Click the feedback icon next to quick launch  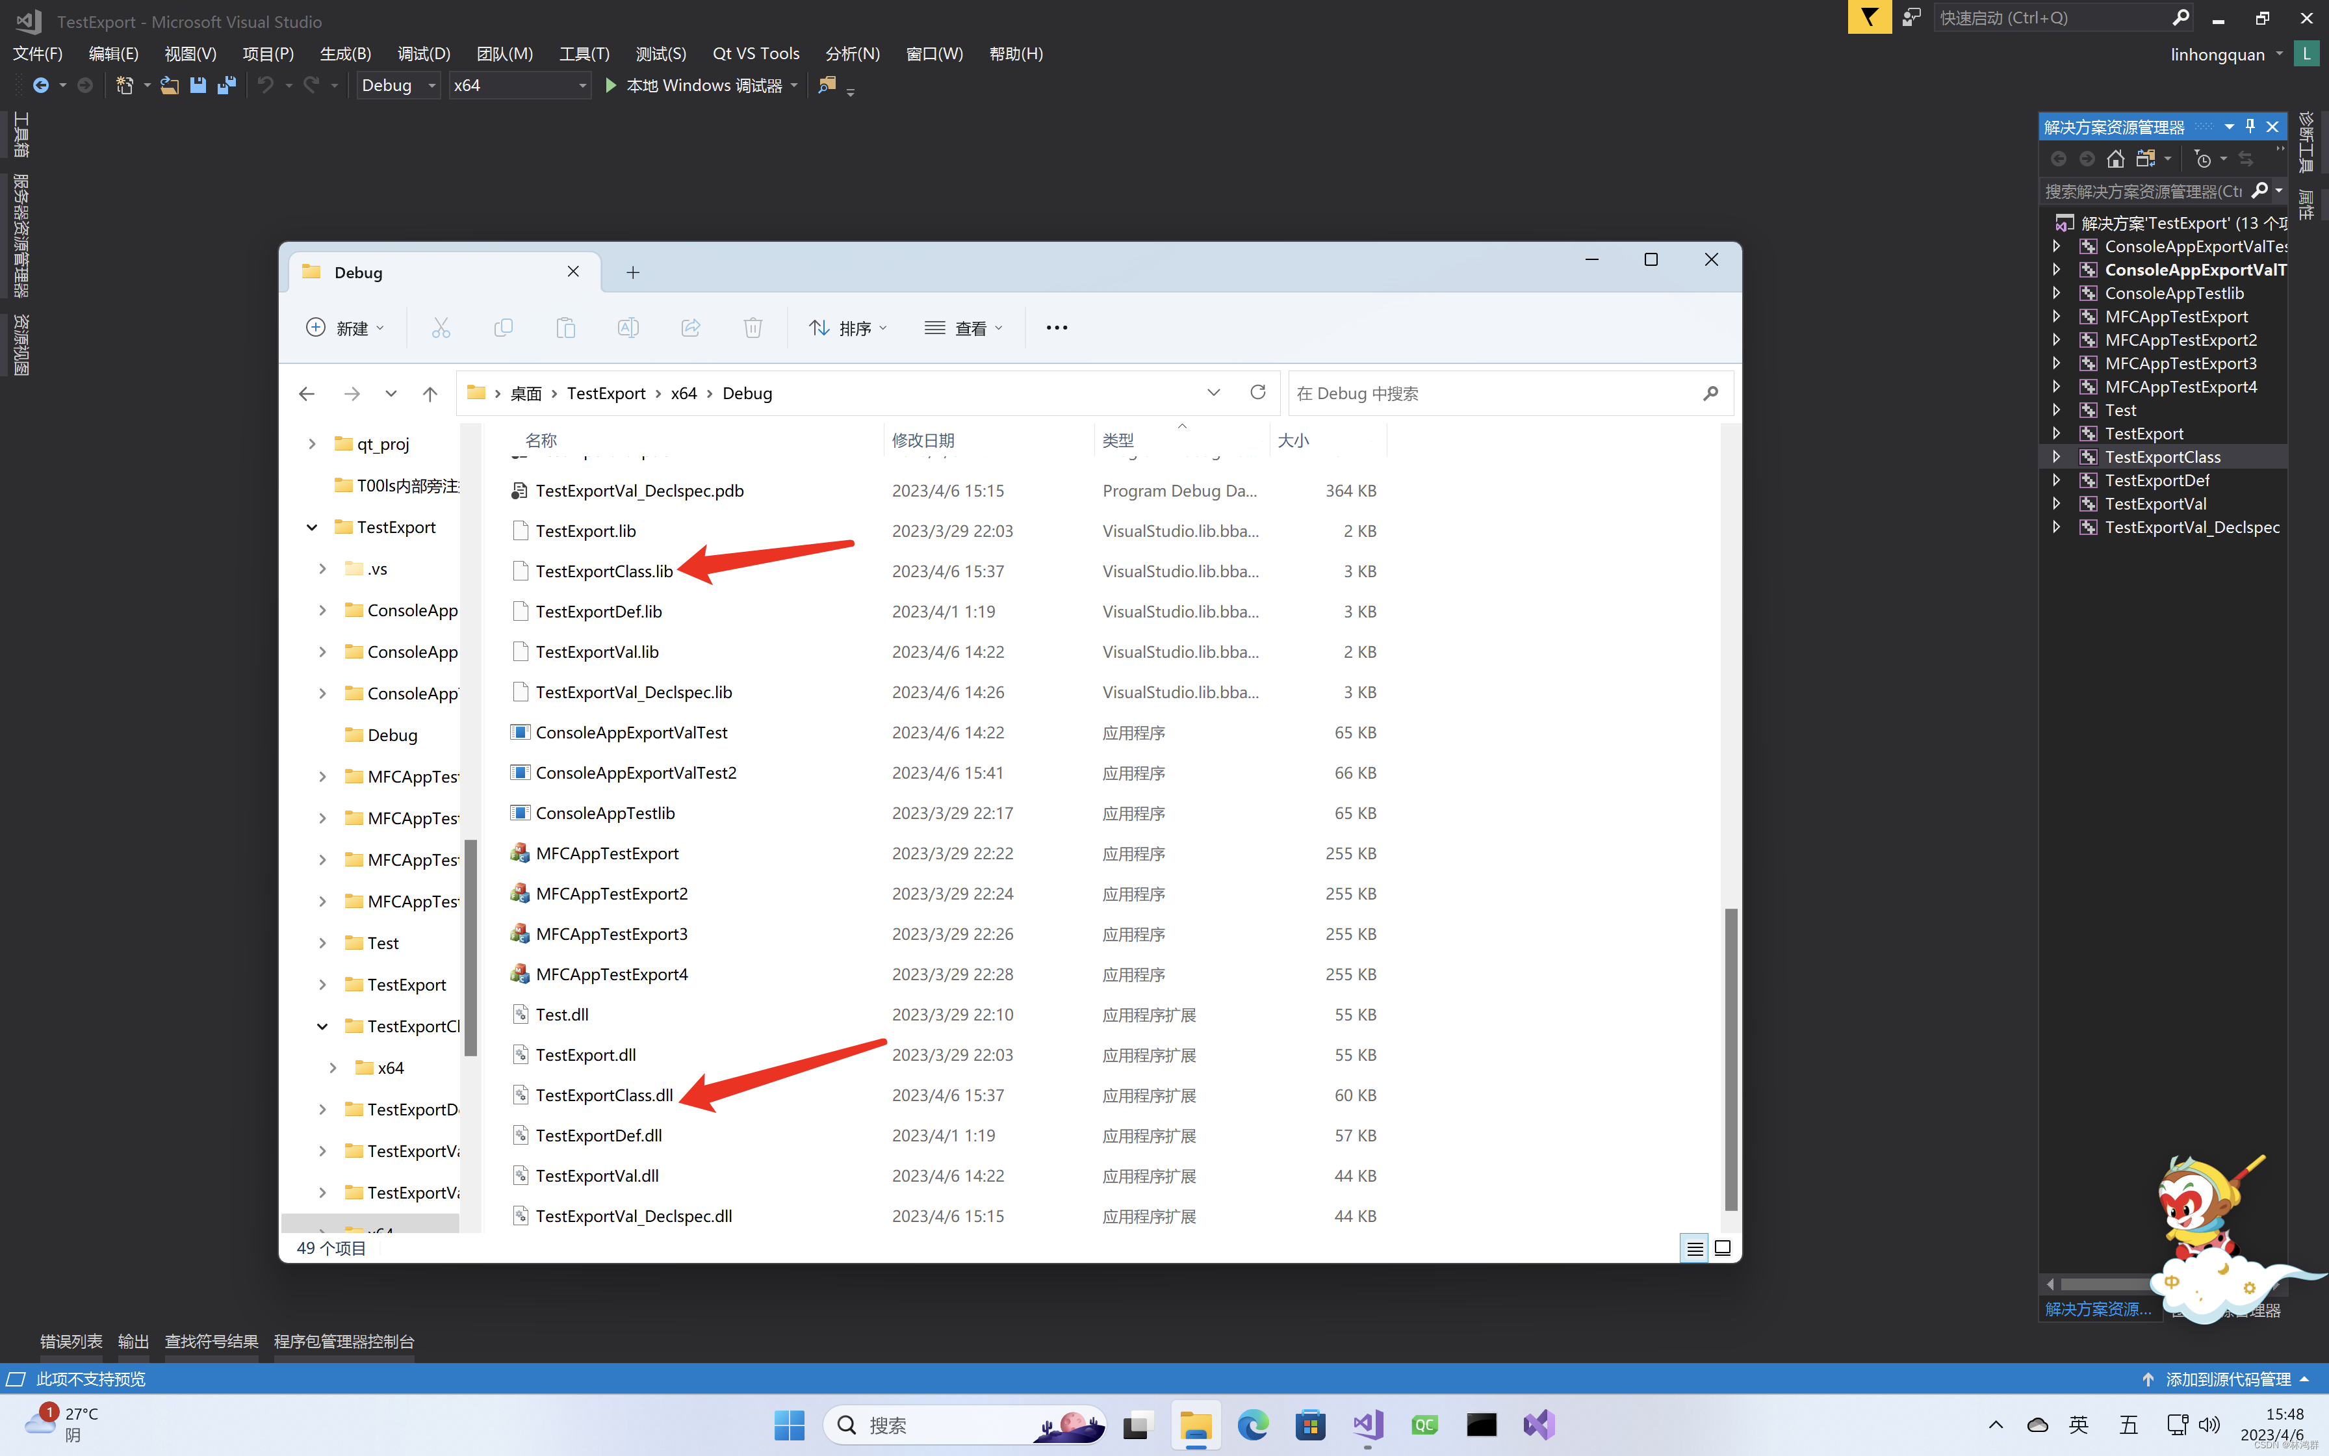point(1912,18)
